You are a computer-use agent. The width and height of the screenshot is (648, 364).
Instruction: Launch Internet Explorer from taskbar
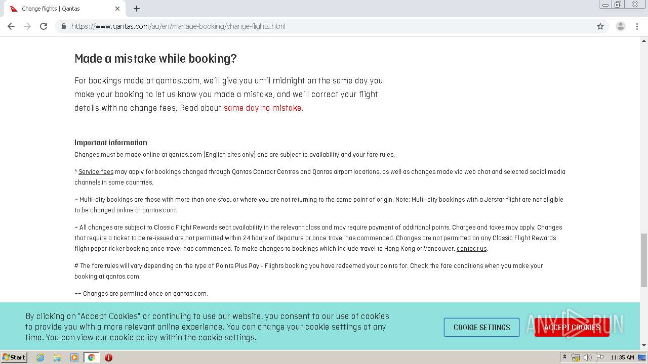(40, 357)
